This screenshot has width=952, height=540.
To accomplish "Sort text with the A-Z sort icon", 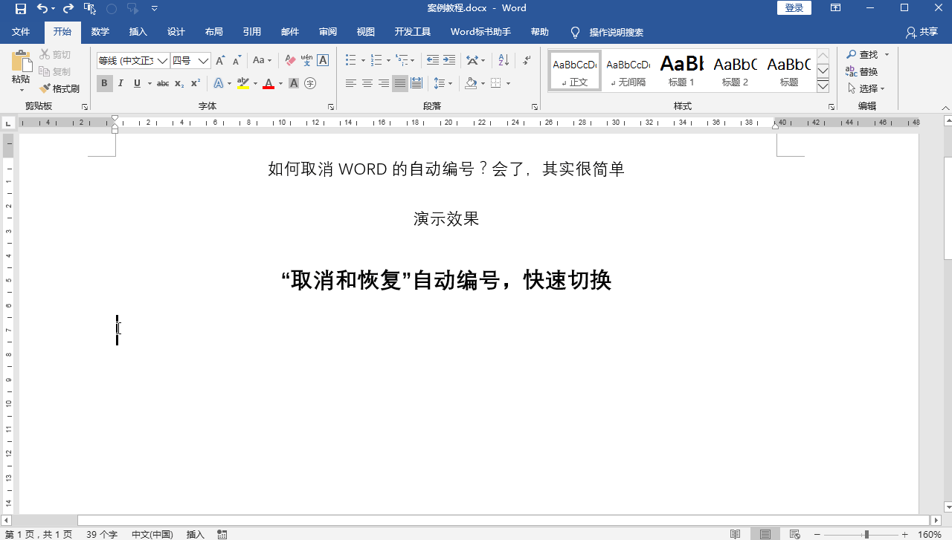I will tap(504, 61).
